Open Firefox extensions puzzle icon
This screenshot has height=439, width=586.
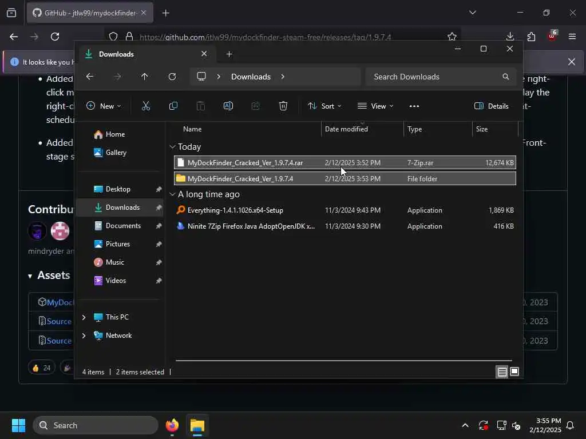click(x=531, y=37)
